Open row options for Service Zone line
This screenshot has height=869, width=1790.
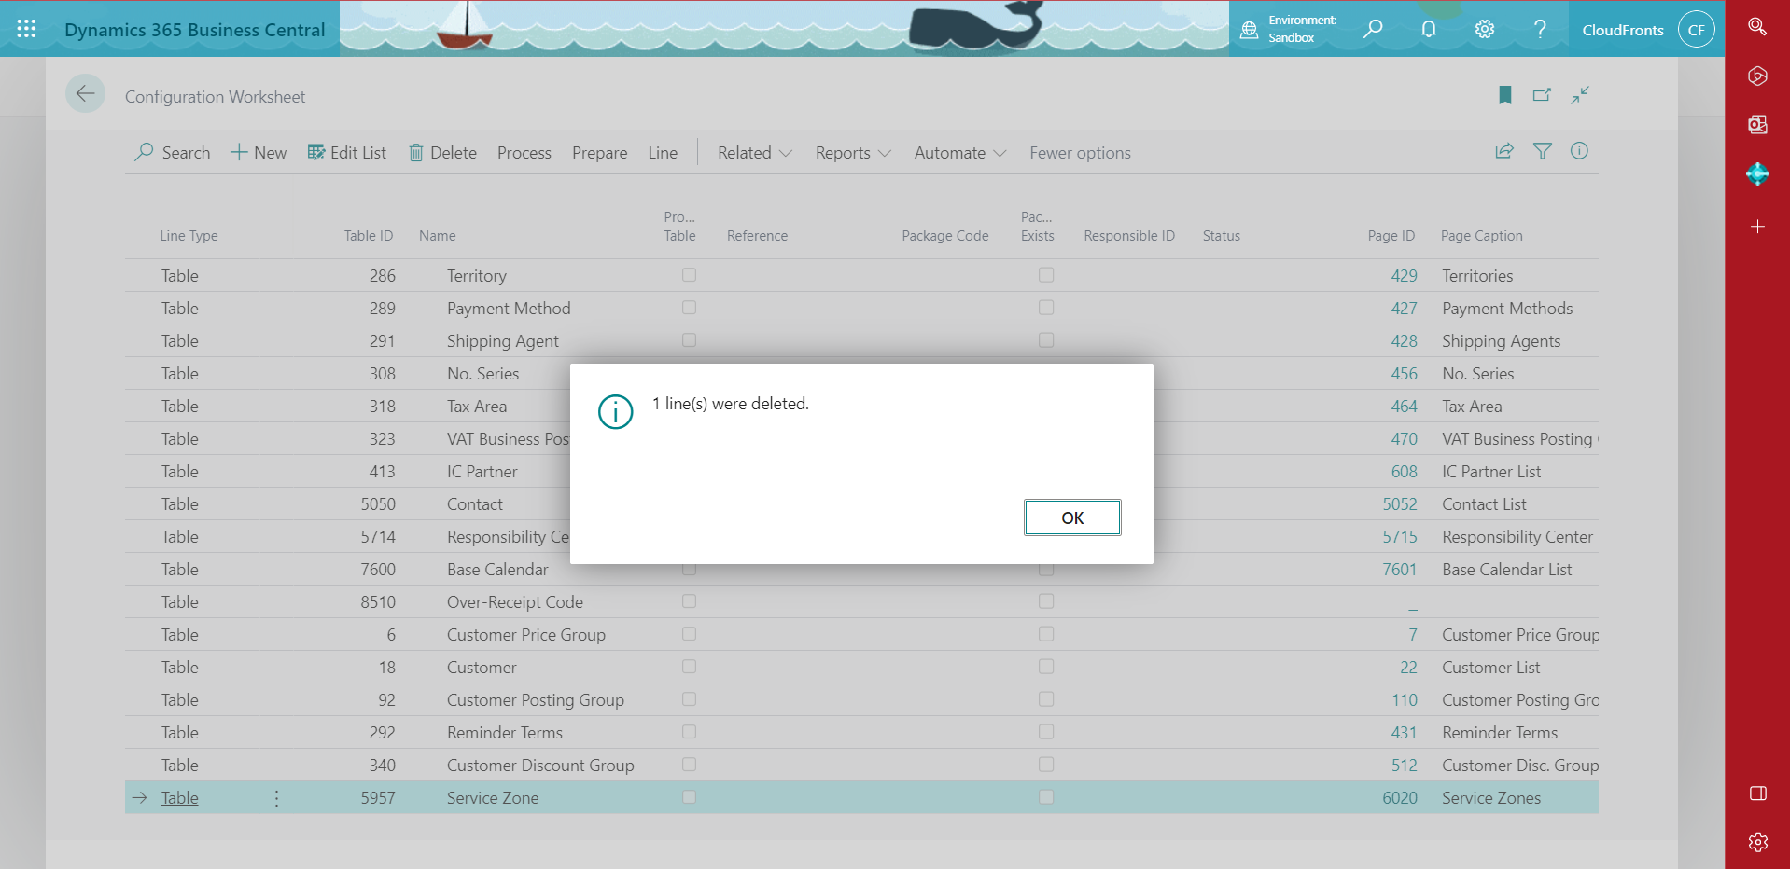(276, 798)
